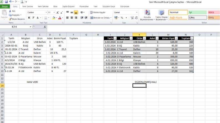Select column K header

pyautogui.click(x=139, y=35)
